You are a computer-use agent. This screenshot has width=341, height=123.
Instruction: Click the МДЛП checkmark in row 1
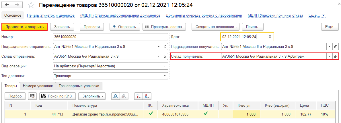point(205,114)
